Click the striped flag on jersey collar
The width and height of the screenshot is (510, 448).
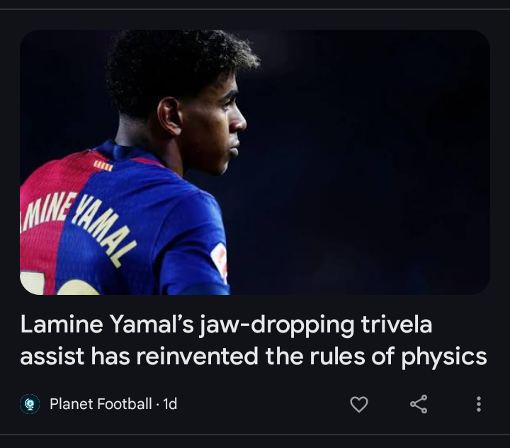point(103,165)
